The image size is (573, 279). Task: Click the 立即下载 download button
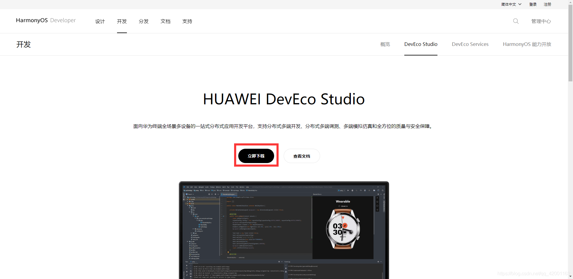256,156
